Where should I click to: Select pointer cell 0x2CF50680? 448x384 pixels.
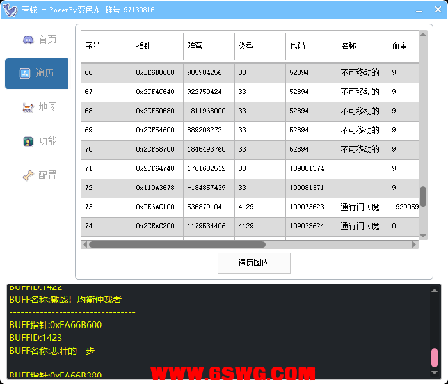157,111
